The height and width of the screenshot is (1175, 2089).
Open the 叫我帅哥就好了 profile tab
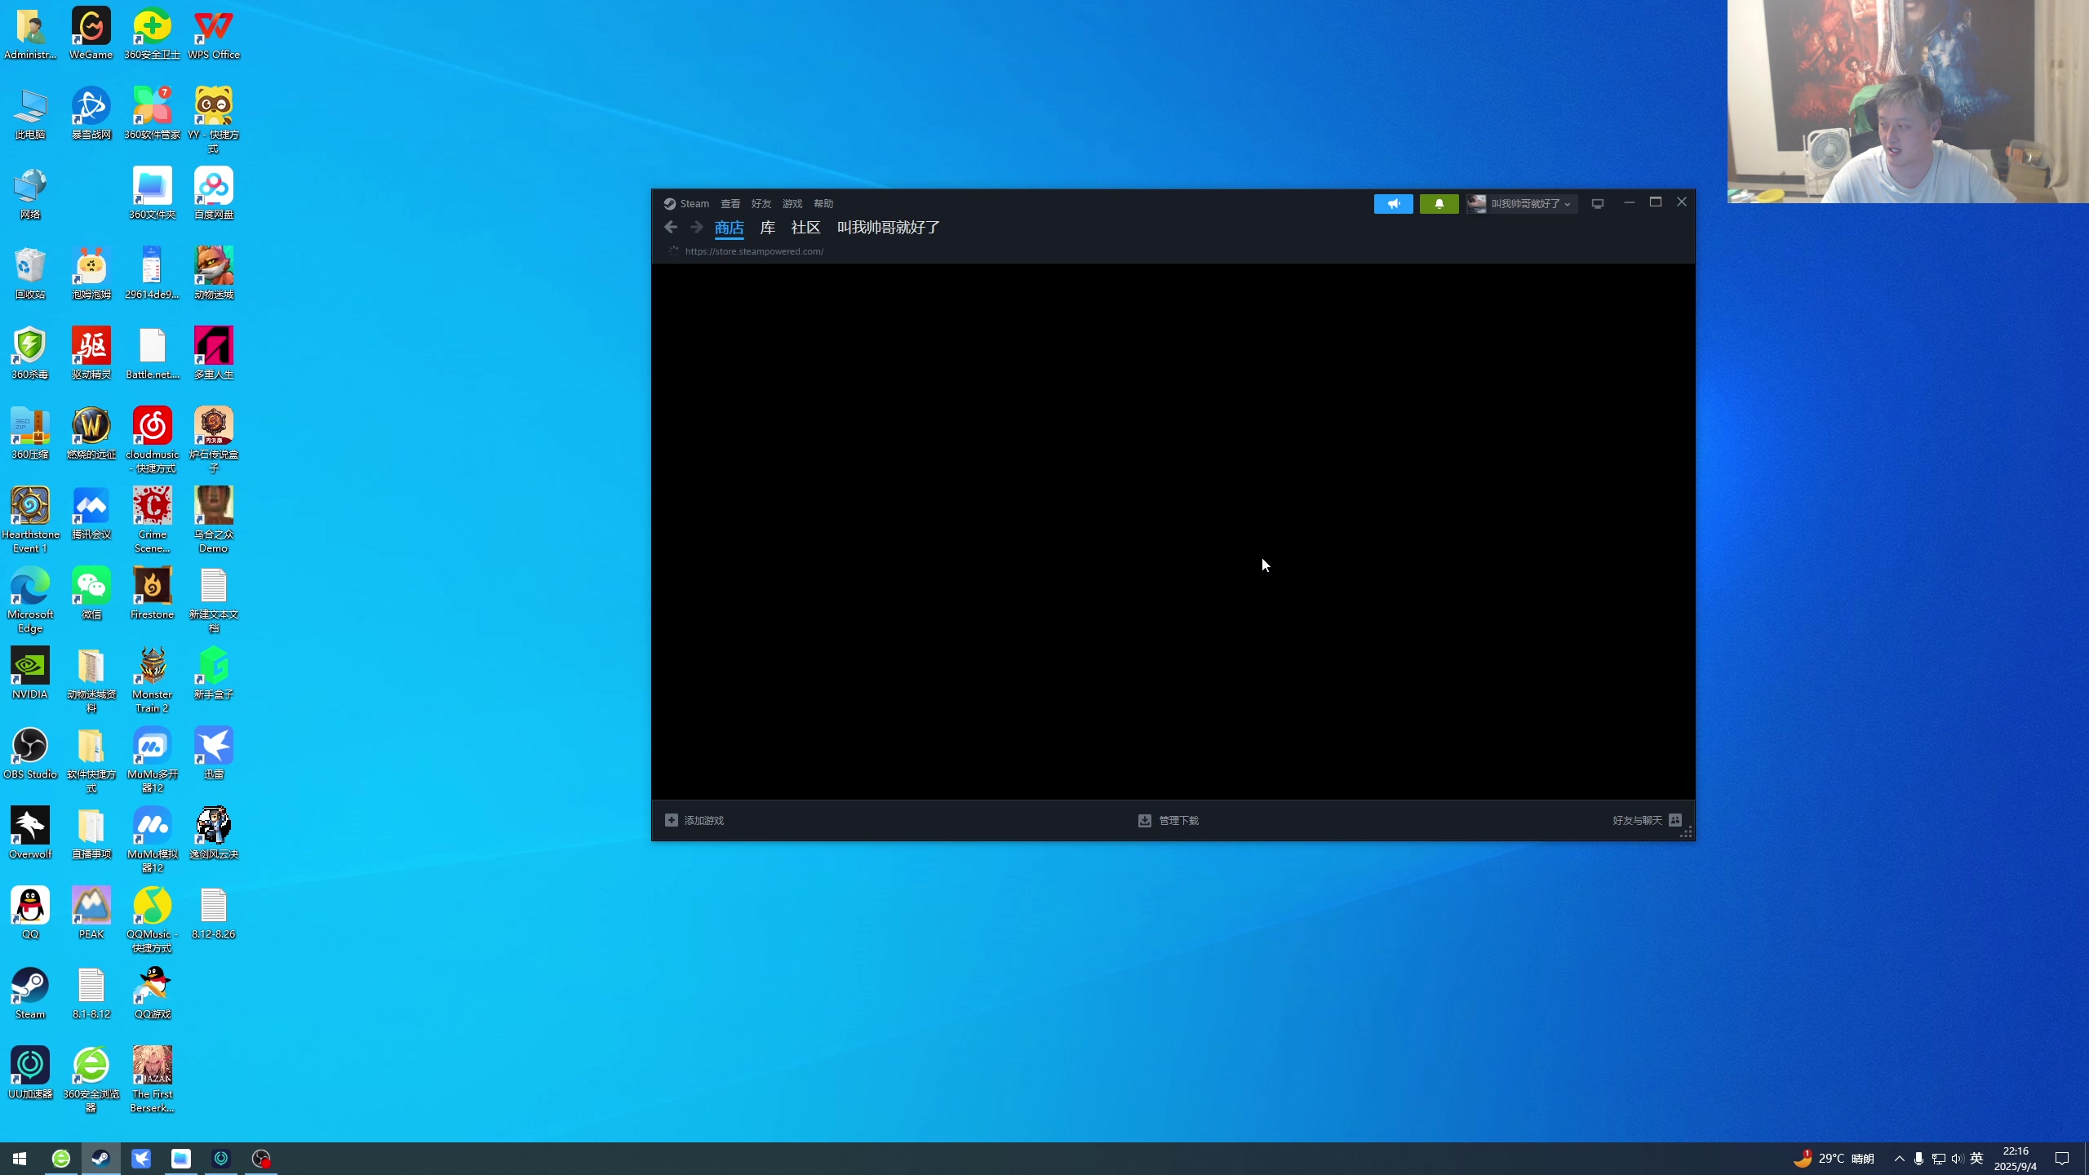(889, 228)
